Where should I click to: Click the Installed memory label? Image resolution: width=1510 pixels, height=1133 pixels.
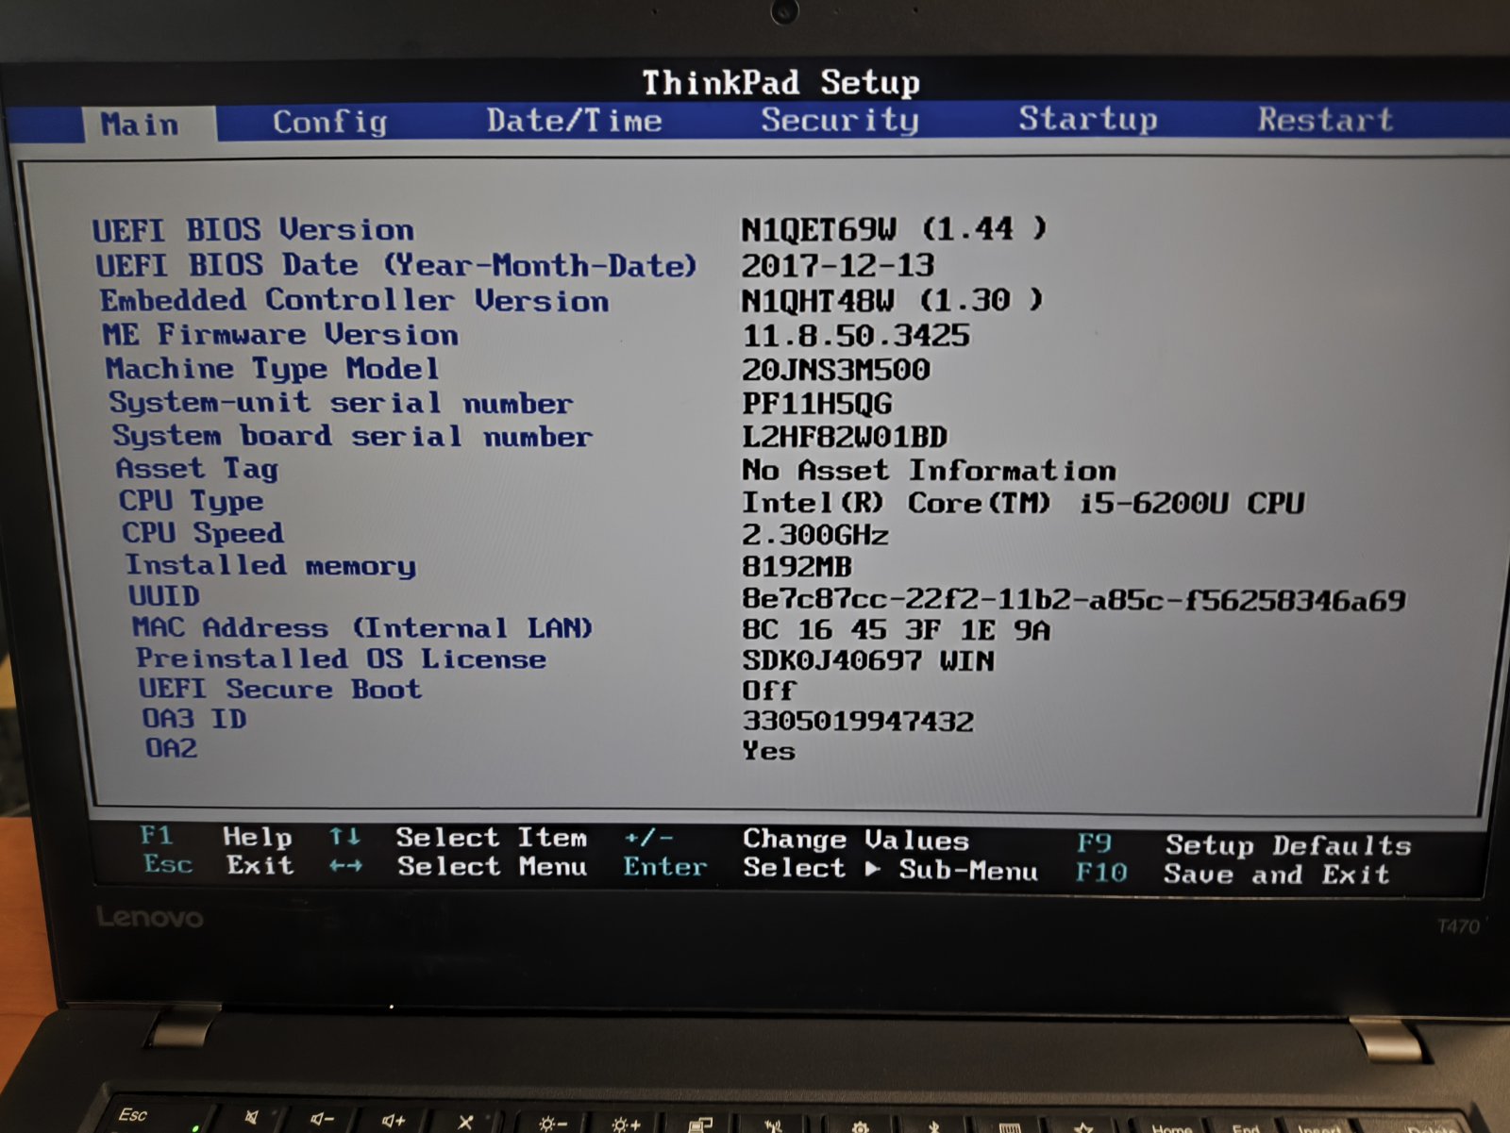tap(271, 565)
